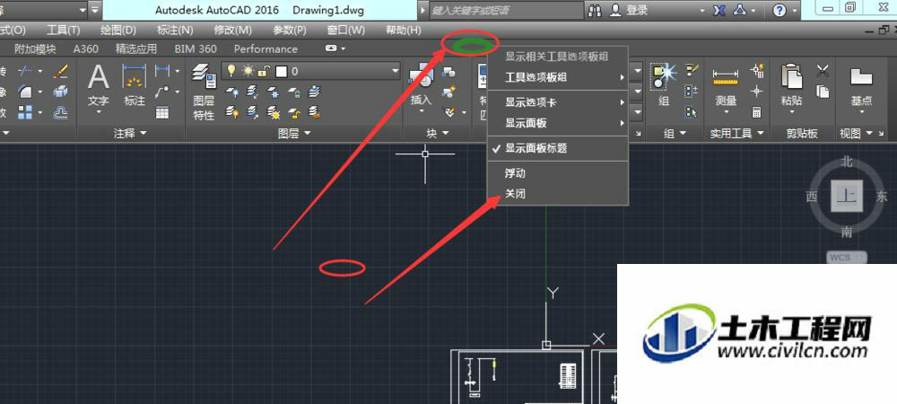Click the 文字 text tool

click(98, 86)
